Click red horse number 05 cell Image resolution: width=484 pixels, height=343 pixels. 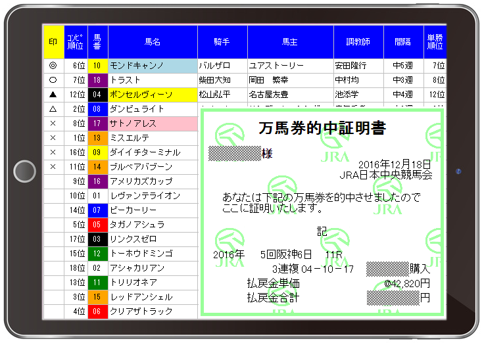pyautogui.click(x=98, y=225)
